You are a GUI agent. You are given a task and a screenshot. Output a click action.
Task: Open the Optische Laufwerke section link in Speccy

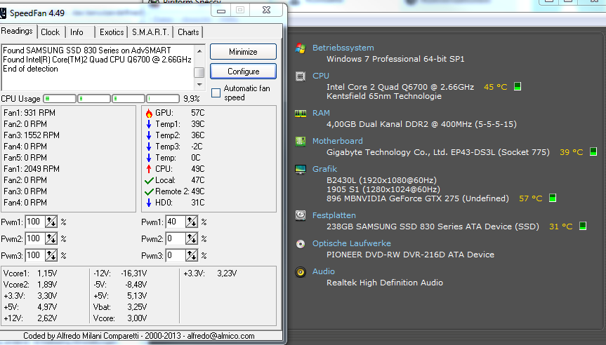click(x=352, y=243)
